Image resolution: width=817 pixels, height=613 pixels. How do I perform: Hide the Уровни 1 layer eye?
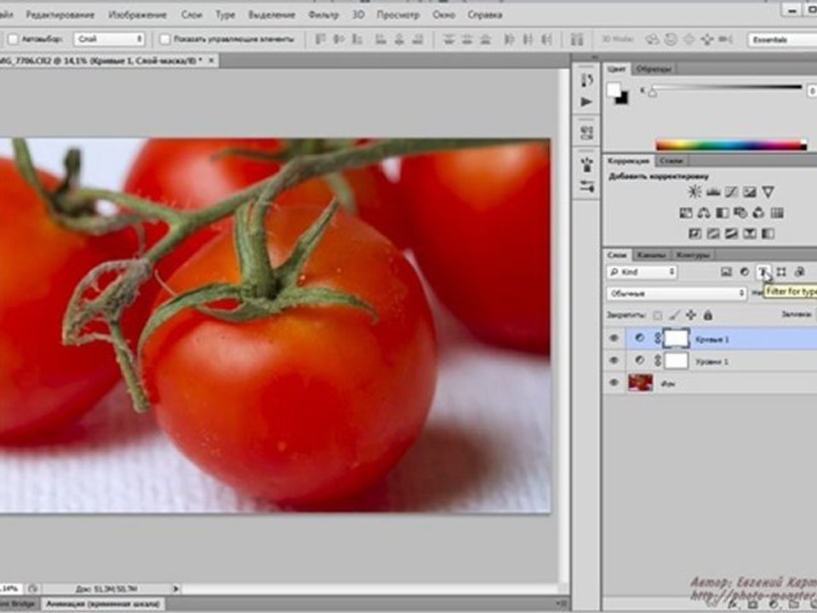coord(614,360)
